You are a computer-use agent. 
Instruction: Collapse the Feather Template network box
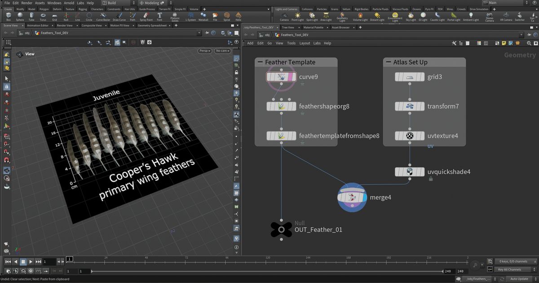tap(259, 62)
